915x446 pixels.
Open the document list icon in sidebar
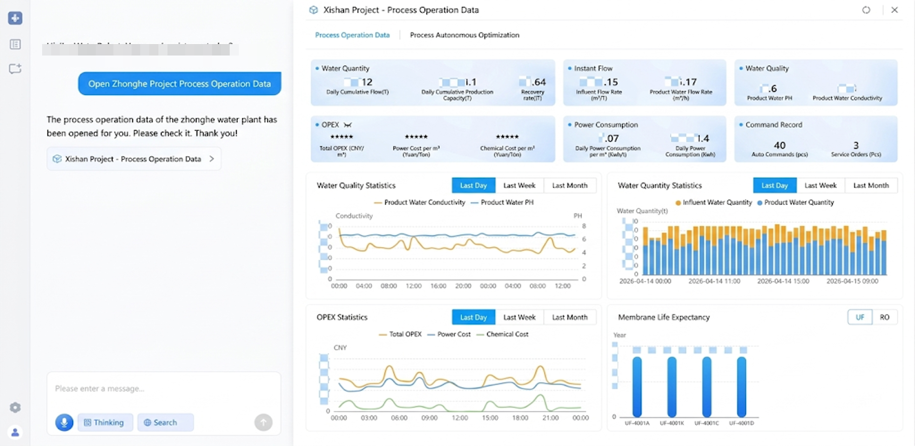coord(15,45)
